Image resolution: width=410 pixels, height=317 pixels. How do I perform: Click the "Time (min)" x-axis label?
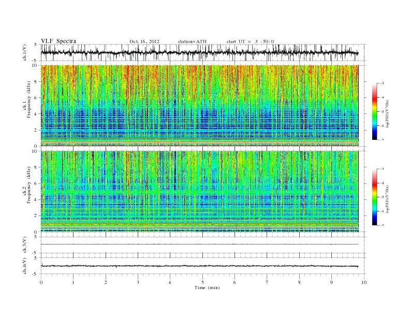(x=207, y=287)
